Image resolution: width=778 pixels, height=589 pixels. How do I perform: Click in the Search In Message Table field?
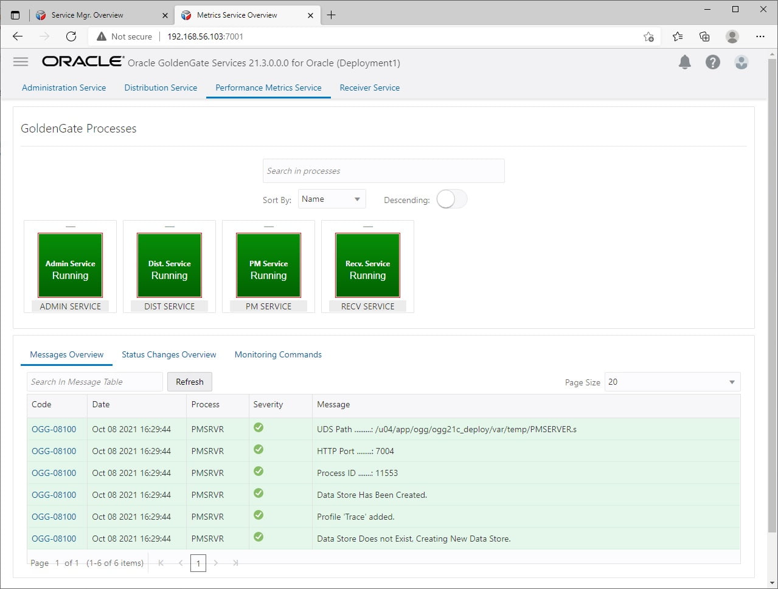(95, 382)
